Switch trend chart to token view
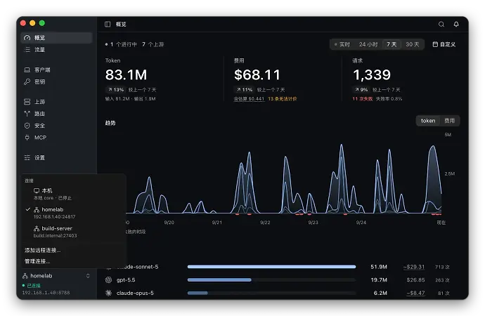The width and height of the screenshot is (485, 316). [428, 121]
